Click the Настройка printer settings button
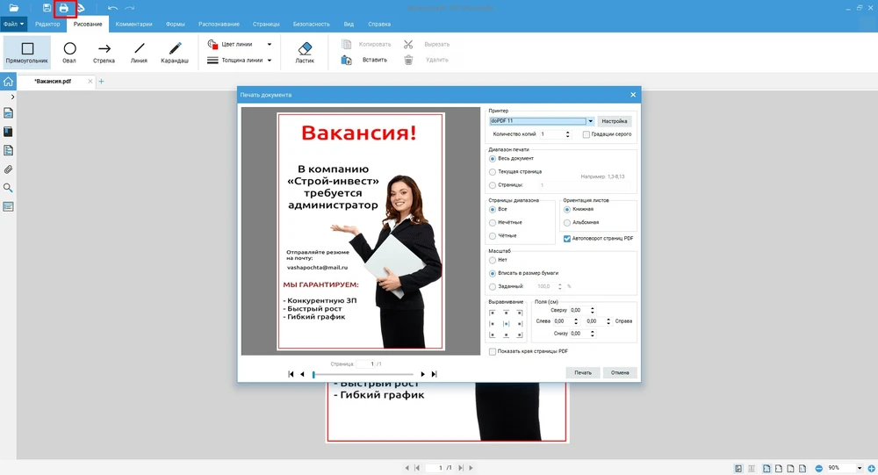This screenshot has height=475, width=878. [x=615, y=121]
